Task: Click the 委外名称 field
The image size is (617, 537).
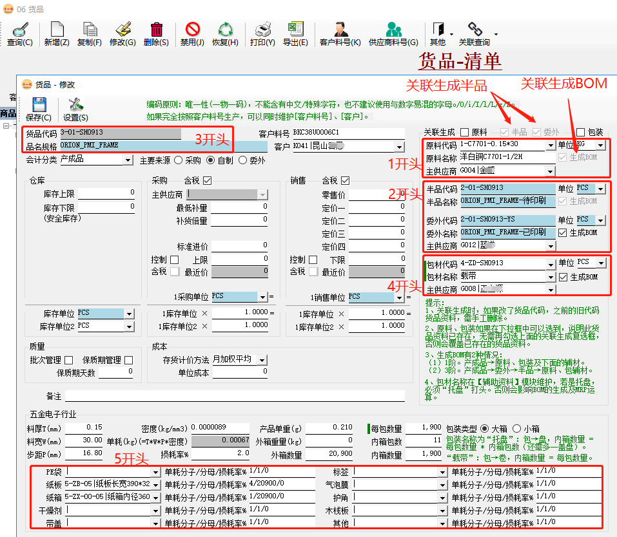Action: [x=507, y=232]
